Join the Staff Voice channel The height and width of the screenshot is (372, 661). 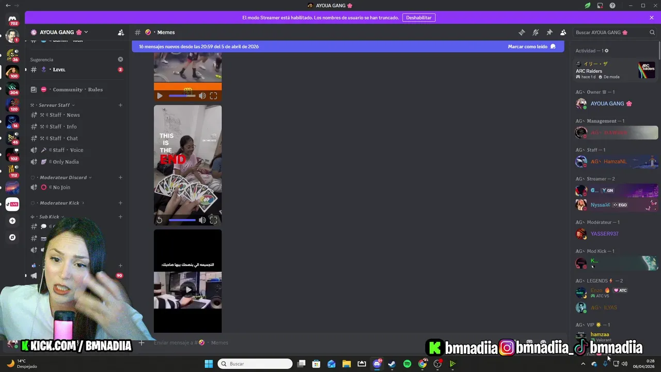[74, 150]
